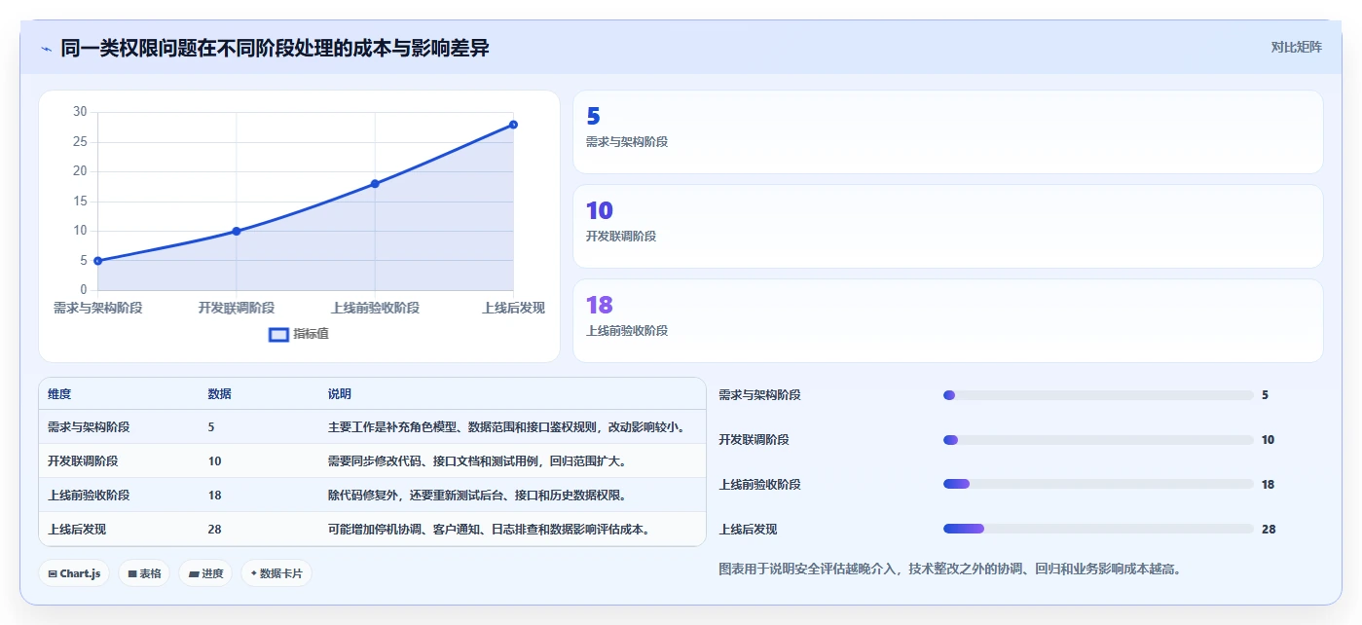Click the table data cell showing 18
1362x625 pixels.
pyautogui.click(x=214, y=495)
